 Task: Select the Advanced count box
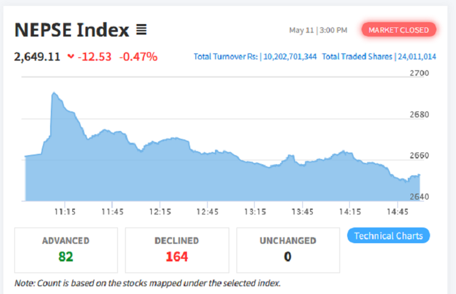pyautogui.click(x=66, y=249)
